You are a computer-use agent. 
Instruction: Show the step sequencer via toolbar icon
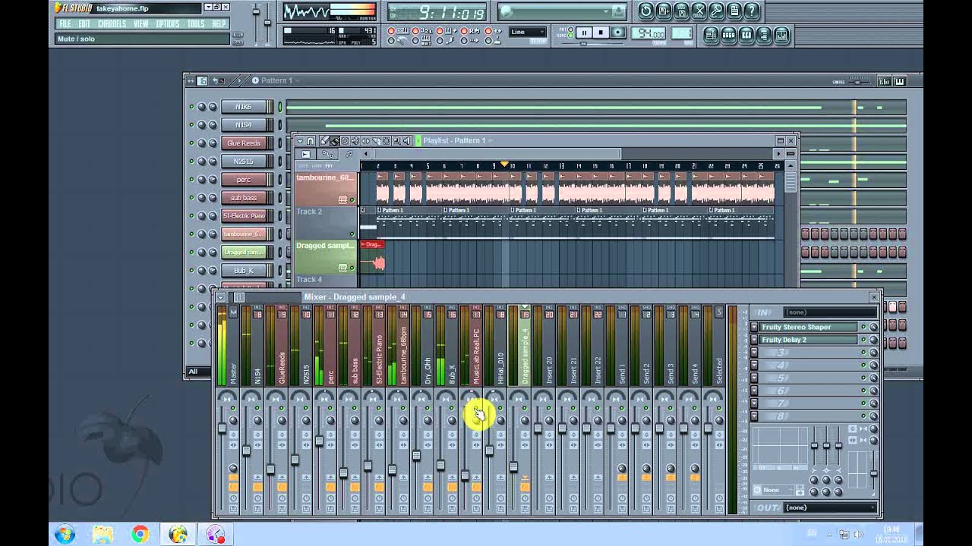point(729,35)
